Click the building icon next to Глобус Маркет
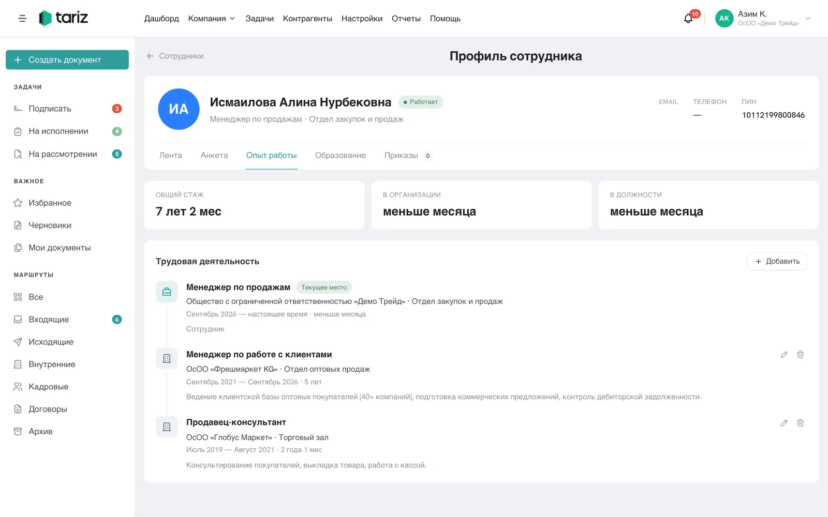 coord(167,427)
